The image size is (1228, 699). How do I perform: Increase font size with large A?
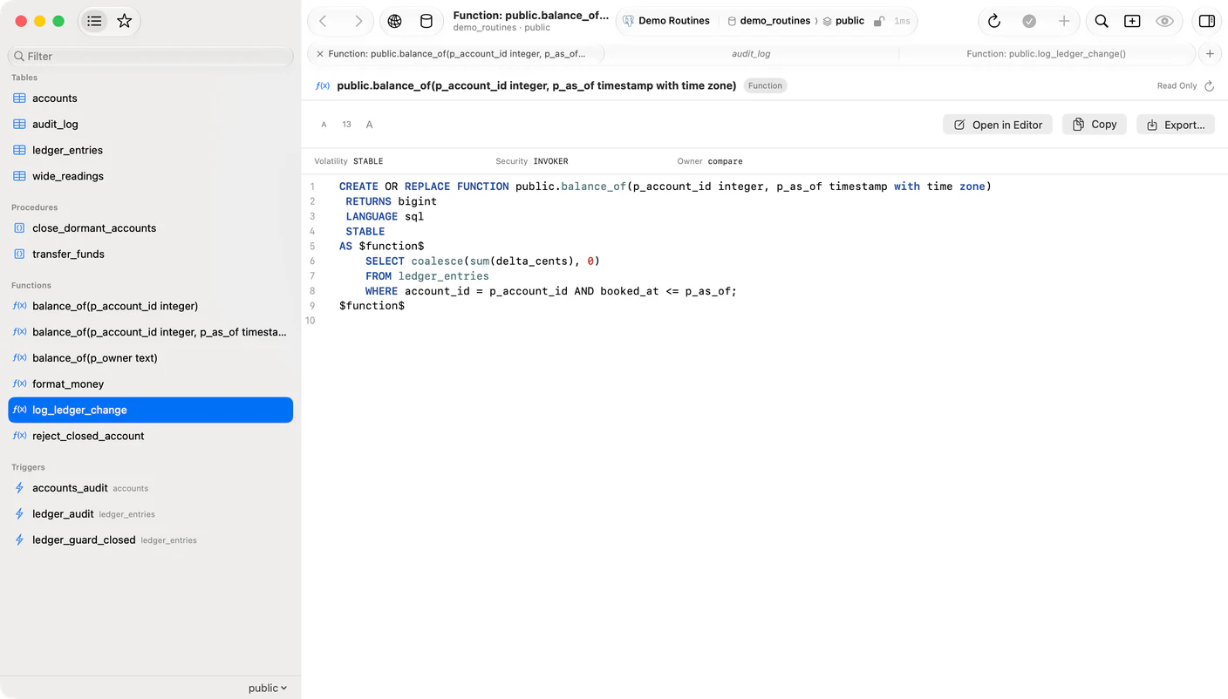pos(369,125)
